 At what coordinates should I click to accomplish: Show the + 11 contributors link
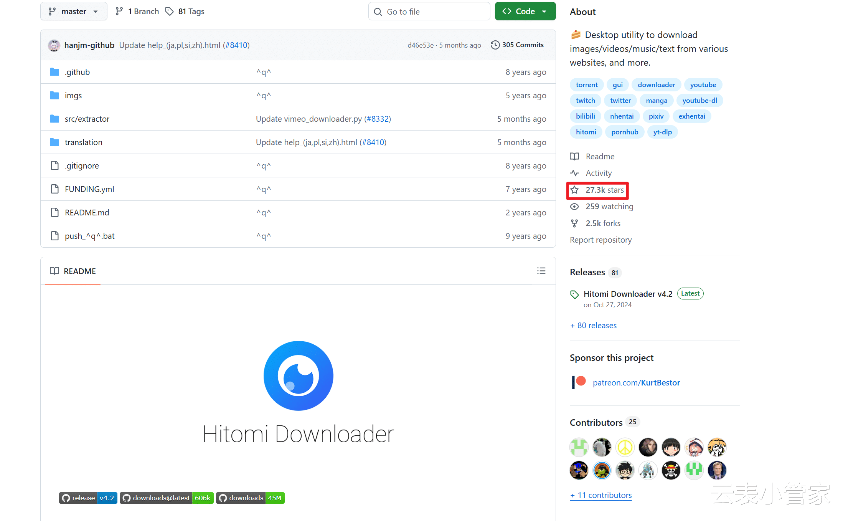[601, 495]
